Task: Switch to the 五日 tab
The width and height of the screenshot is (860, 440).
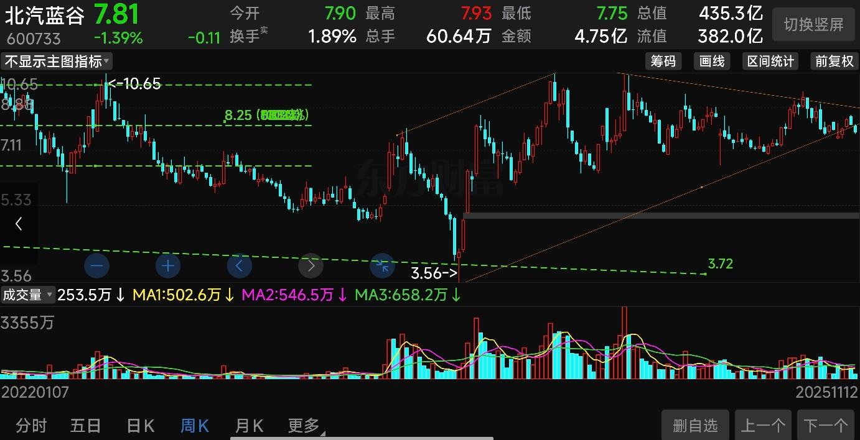Action: 85,426
